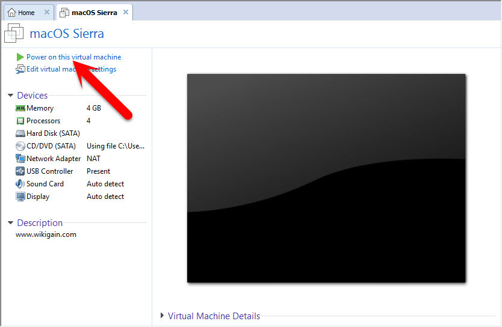Click the large VM icon beside title
Screen dimensions: 502x327
coord(14,33)
